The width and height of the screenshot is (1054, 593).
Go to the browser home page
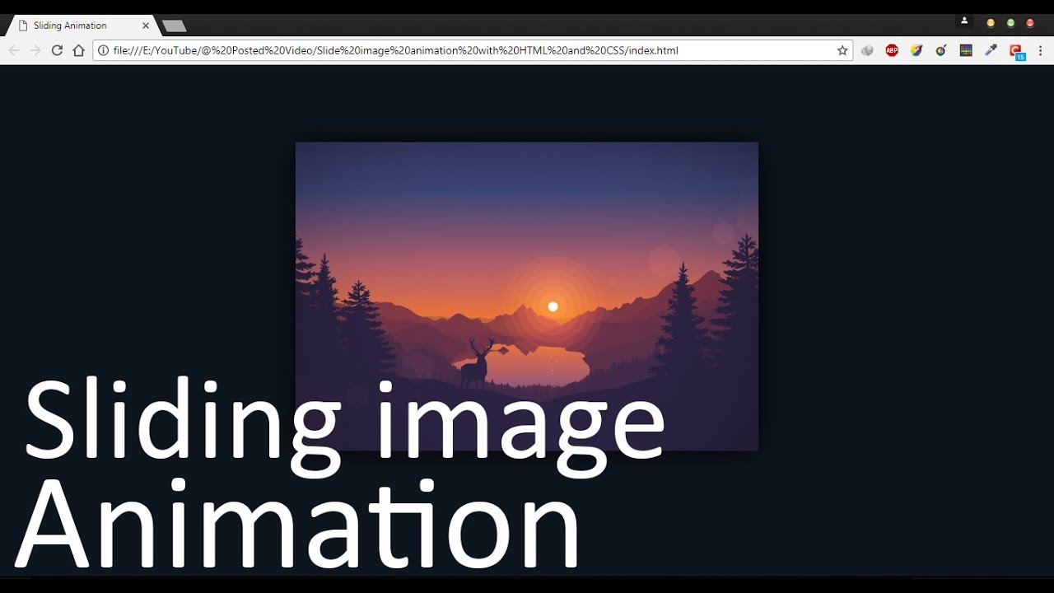(78, 50)
